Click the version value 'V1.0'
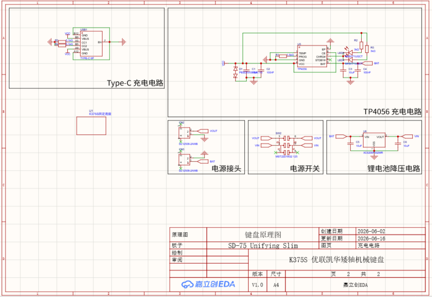The height and width of the screenshot is (297, 432). point(258,285)
